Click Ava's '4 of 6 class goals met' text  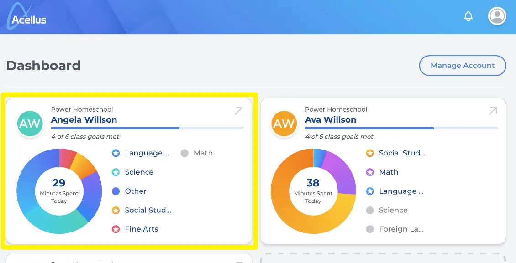[x=339, y=137]
